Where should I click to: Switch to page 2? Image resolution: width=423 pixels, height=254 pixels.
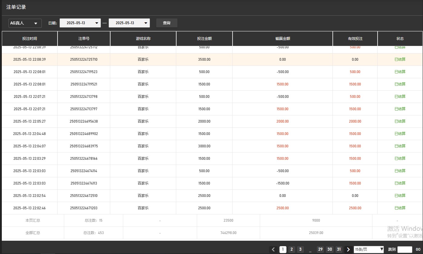point(292,249)
